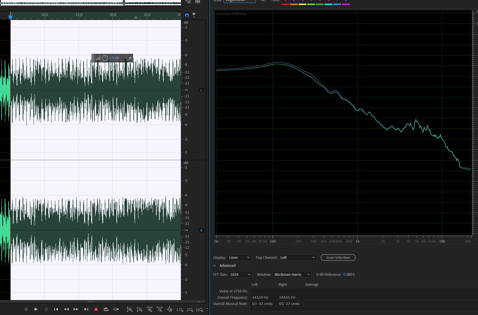Click the 1k label on frequency axis
Image resolution: width=478 pixels, height=315 pixels.
(358, 241)
